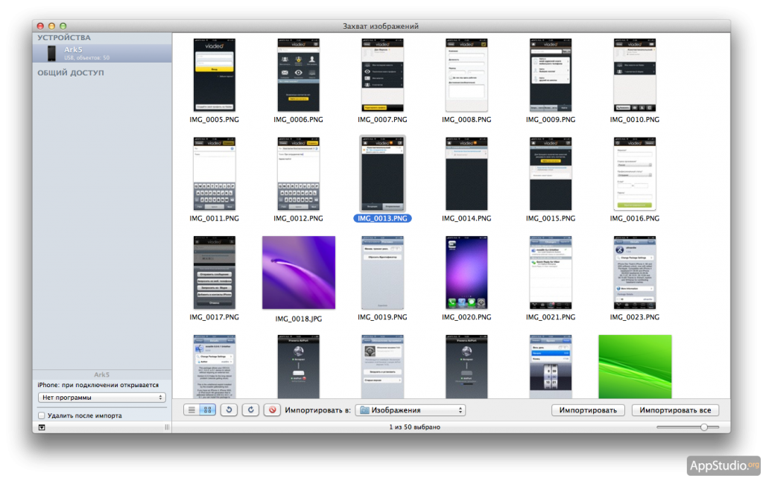Select the IMG_0017.PNG thumbnail
This screenshot has height=478, width=763.
point(214,273)
